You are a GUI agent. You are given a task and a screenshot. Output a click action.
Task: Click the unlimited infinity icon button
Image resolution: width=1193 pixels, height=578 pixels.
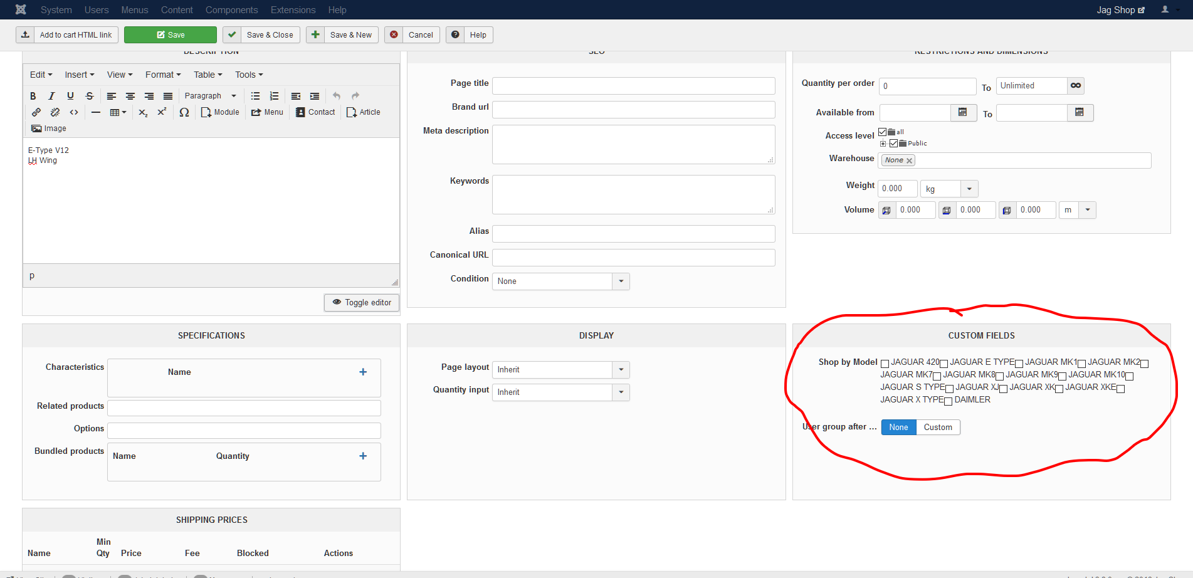(x=1076, y=86)
